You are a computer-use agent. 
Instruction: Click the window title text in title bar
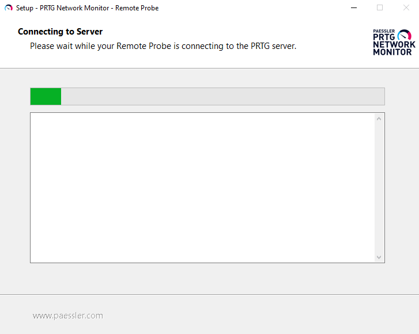(87, 8)
